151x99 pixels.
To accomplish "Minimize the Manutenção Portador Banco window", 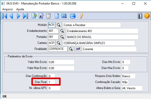I will click(x=122, y=4).
